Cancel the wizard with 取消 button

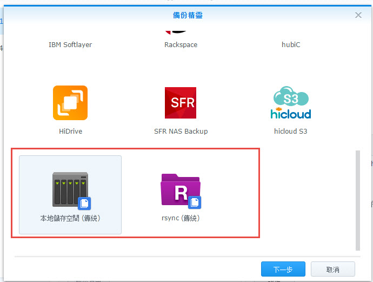point(333,269)
